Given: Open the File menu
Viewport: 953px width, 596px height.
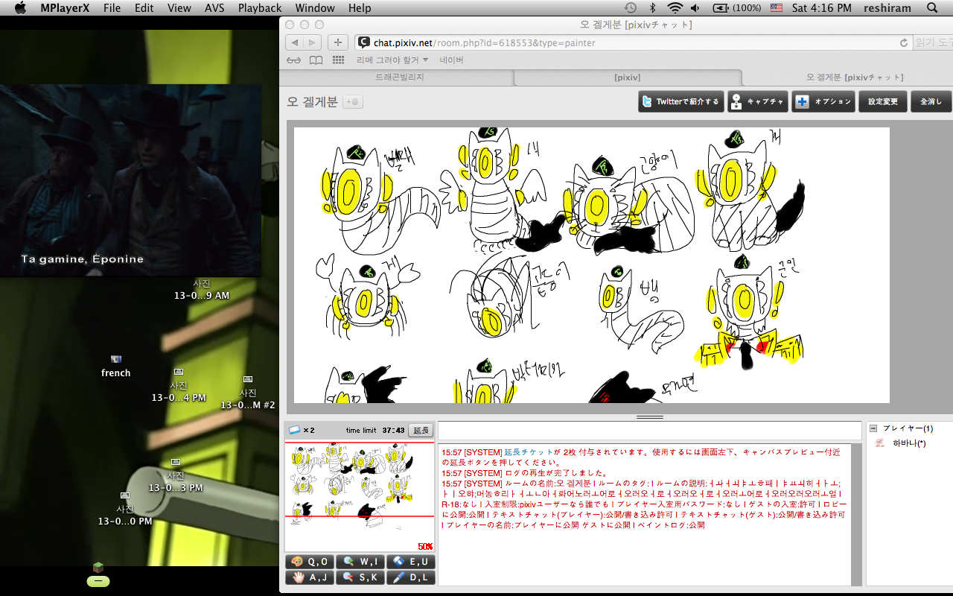Looking at the screenshot, I should pyautogui.click(x=112, y=8).
